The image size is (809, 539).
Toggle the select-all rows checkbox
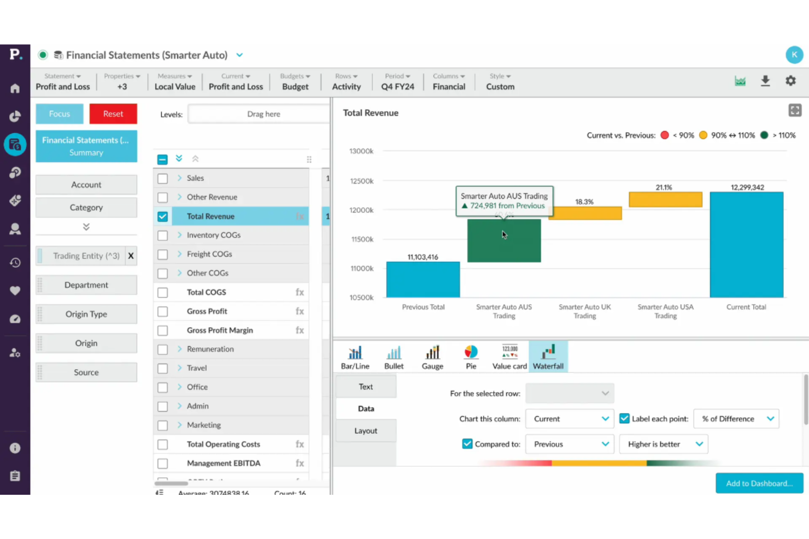(162, 159)
